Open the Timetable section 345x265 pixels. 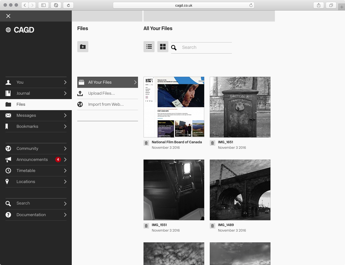click(36, 171)
